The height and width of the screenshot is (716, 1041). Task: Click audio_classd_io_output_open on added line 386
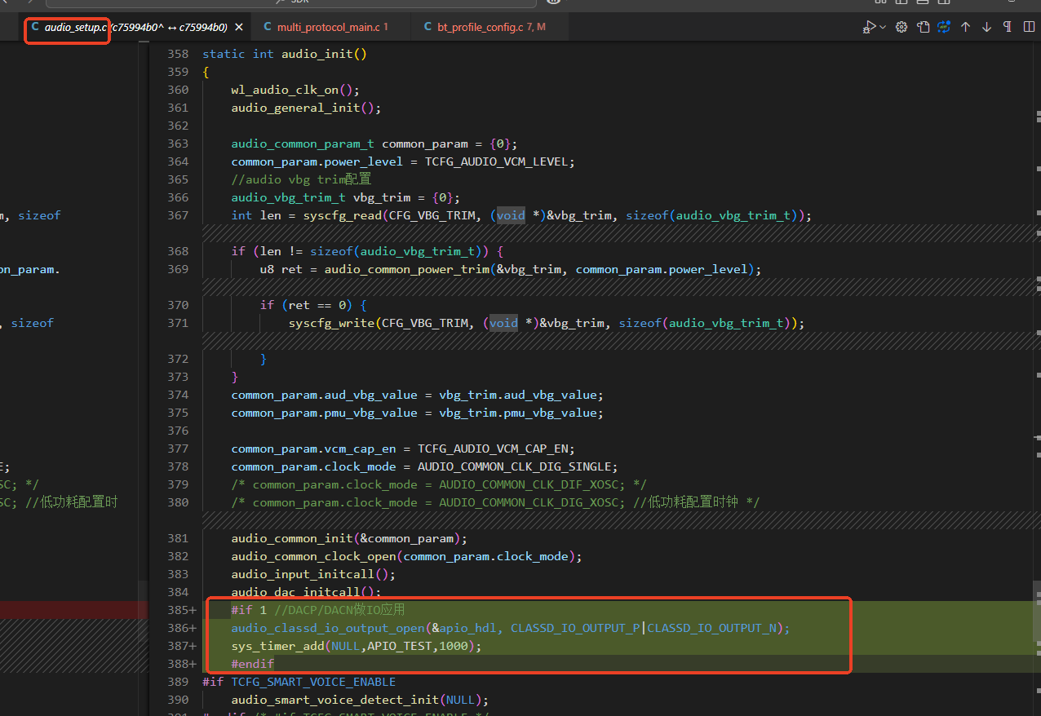328,628
